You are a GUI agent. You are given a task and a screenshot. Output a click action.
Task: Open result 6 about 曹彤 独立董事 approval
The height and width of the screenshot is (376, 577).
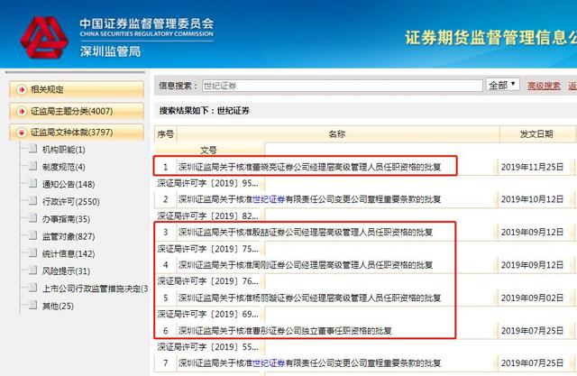285,330
